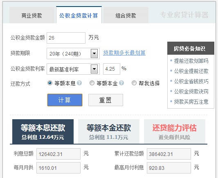
Task: Open 贷款买房五注意 article link
Action: (x=191, y=102)
